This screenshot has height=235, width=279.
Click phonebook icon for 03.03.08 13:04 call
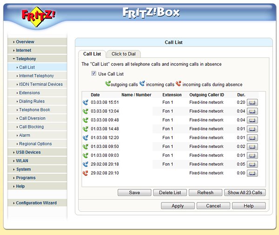(x=252, y=111)
